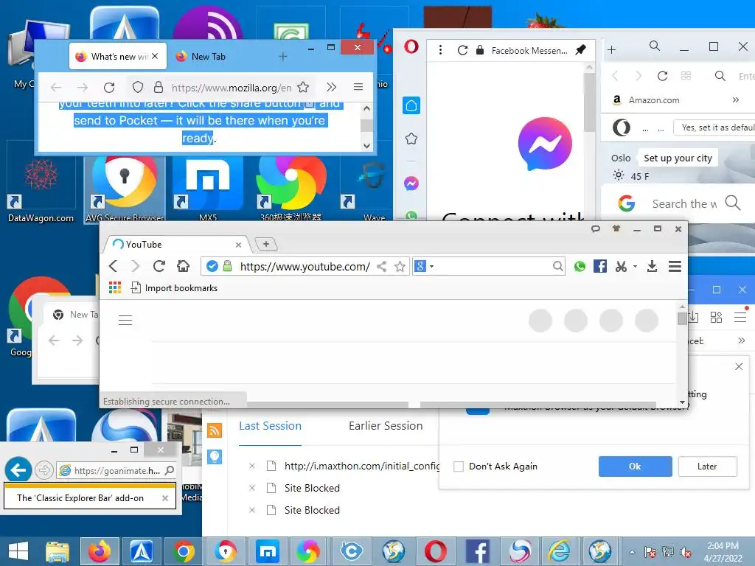Open downloads arrow icon in YouTube window
Image resolution: width=755 pixels, height=566 pixels.
(652, 266)
